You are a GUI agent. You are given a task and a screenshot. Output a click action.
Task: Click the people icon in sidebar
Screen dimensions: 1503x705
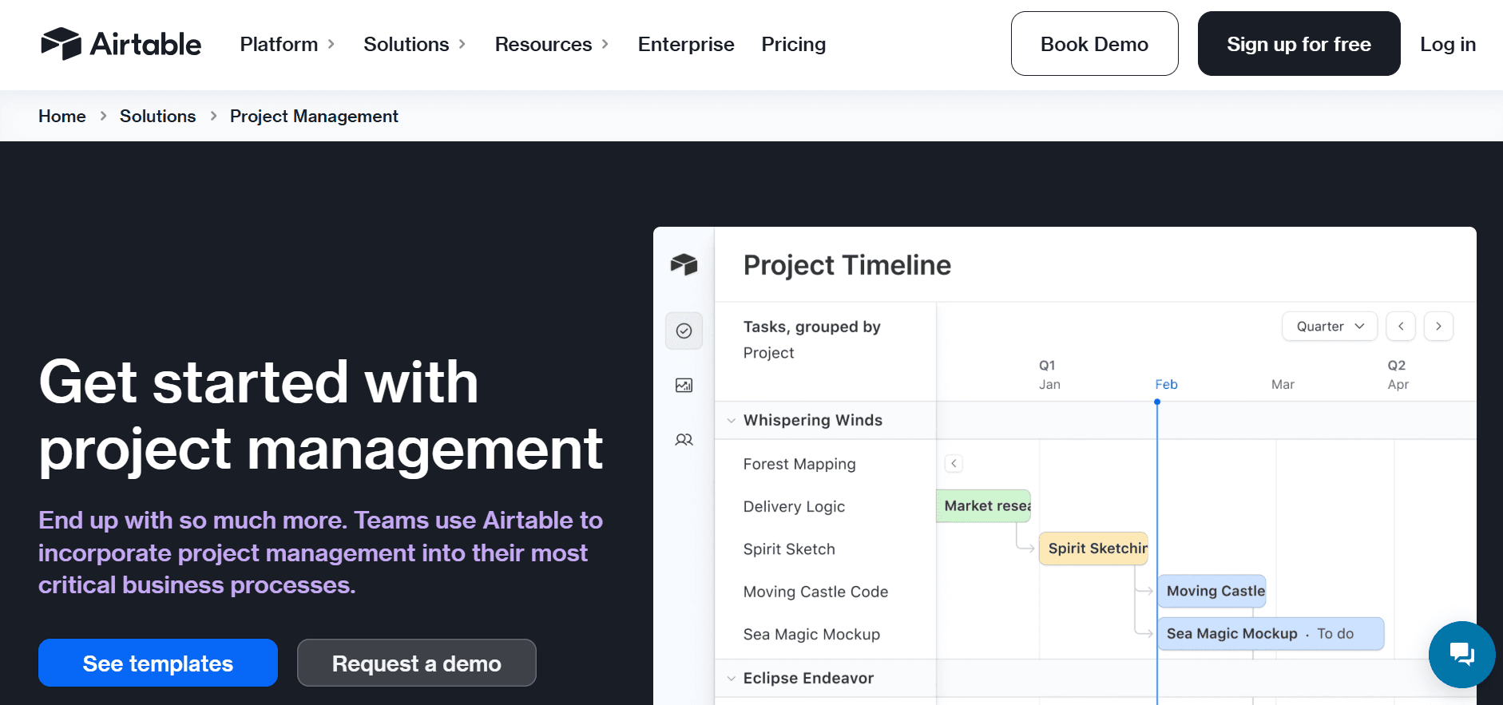[x=684, y=440]
